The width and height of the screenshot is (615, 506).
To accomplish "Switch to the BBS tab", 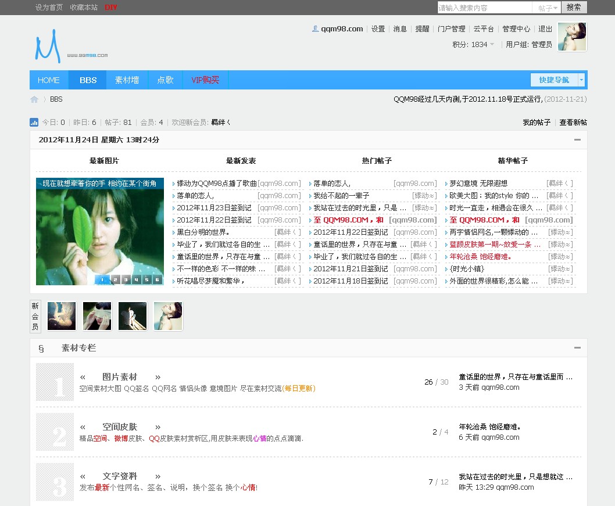I will (88, 80).
